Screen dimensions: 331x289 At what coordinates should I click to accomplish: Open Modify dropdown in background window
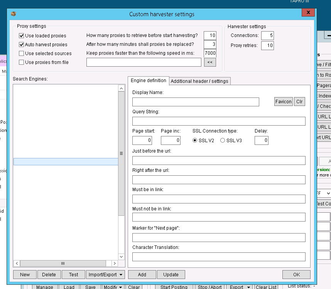(x=113, y=287)
